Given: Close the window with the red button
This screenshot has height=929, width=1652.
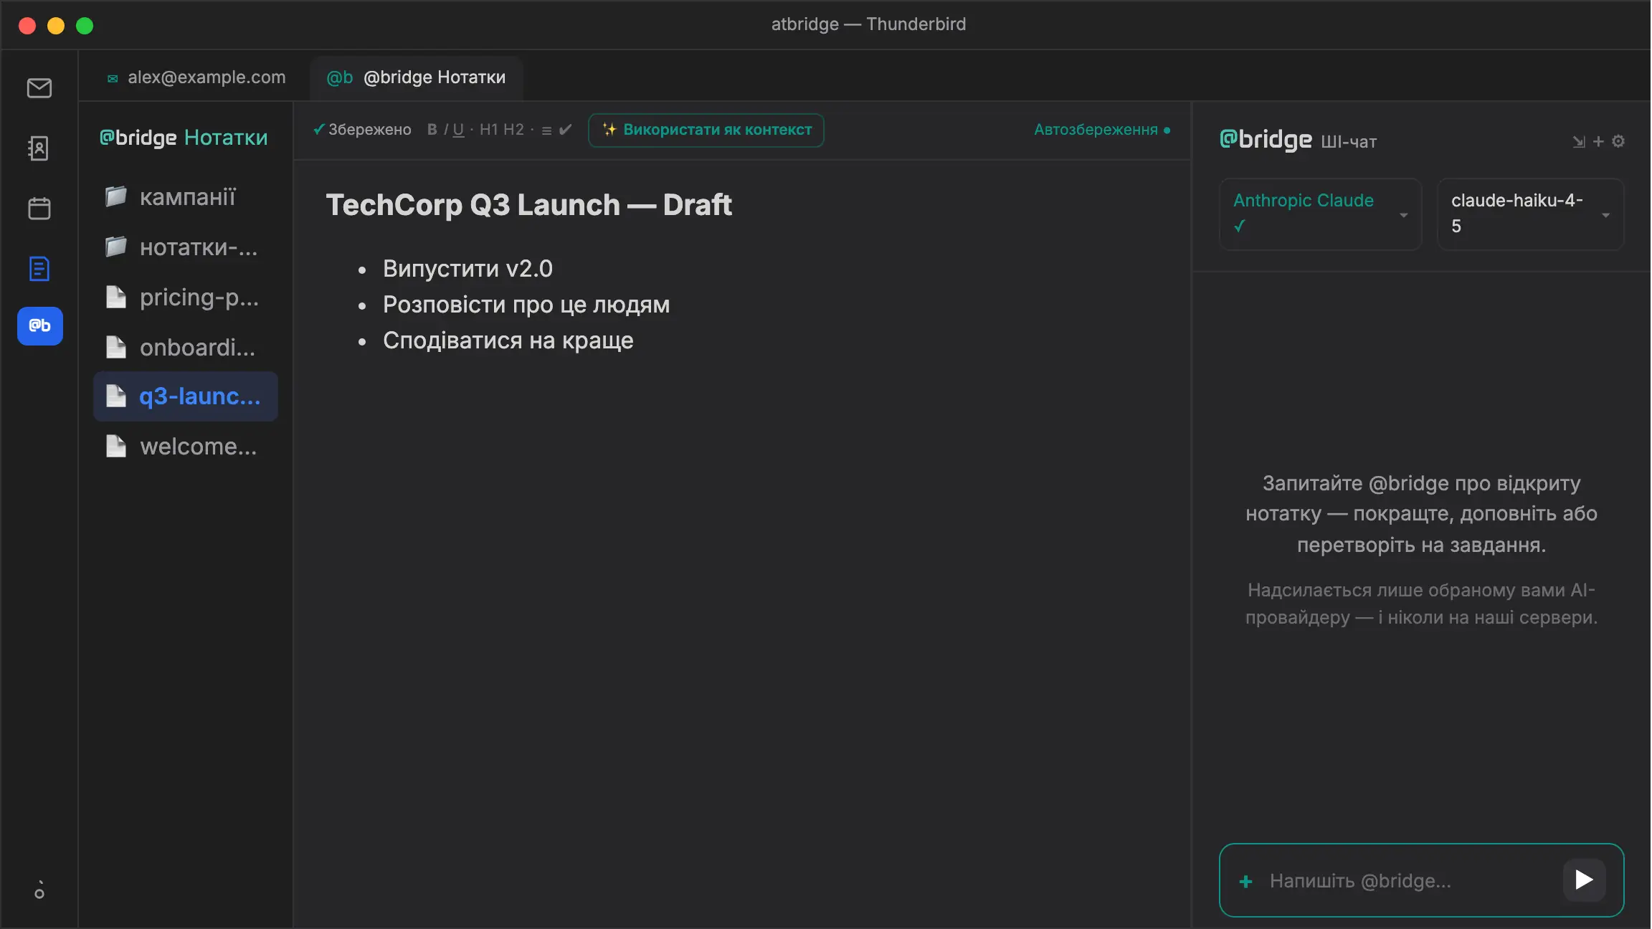Looking at the screenshot, I should click(27, 26).
